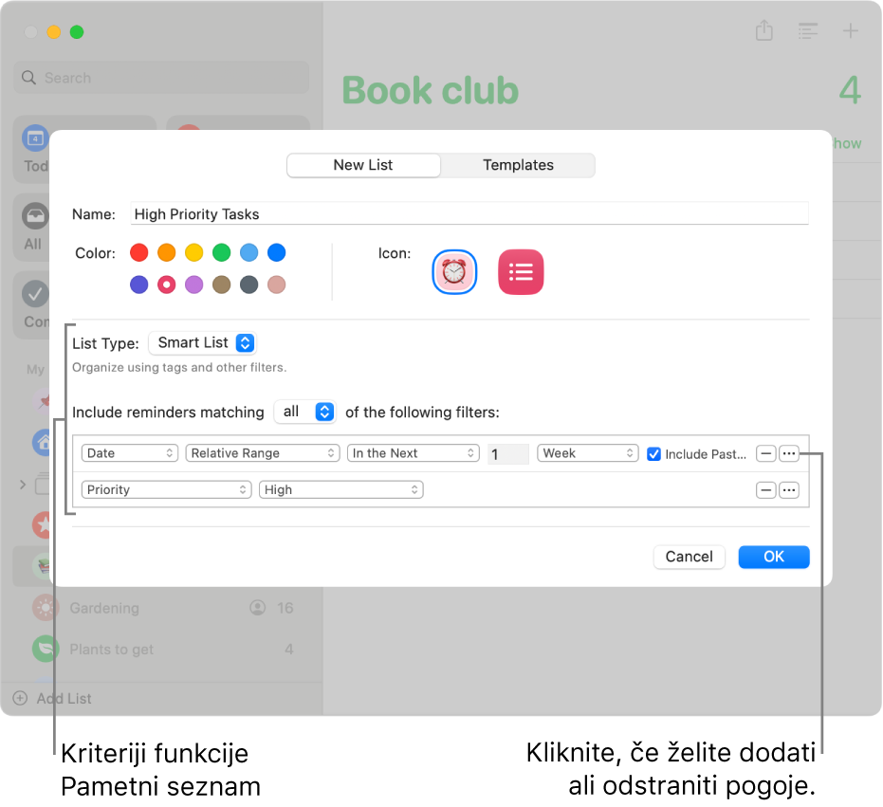Switch to the New List tab
The height and width of the screenshot is (807, 883).
pyautogui.click(x=363, y=165)
